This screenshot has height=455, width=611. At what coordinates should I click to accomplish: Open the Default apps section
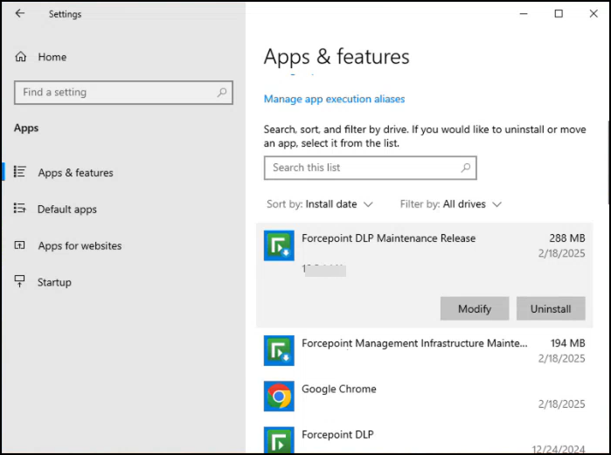pos(67,210)
